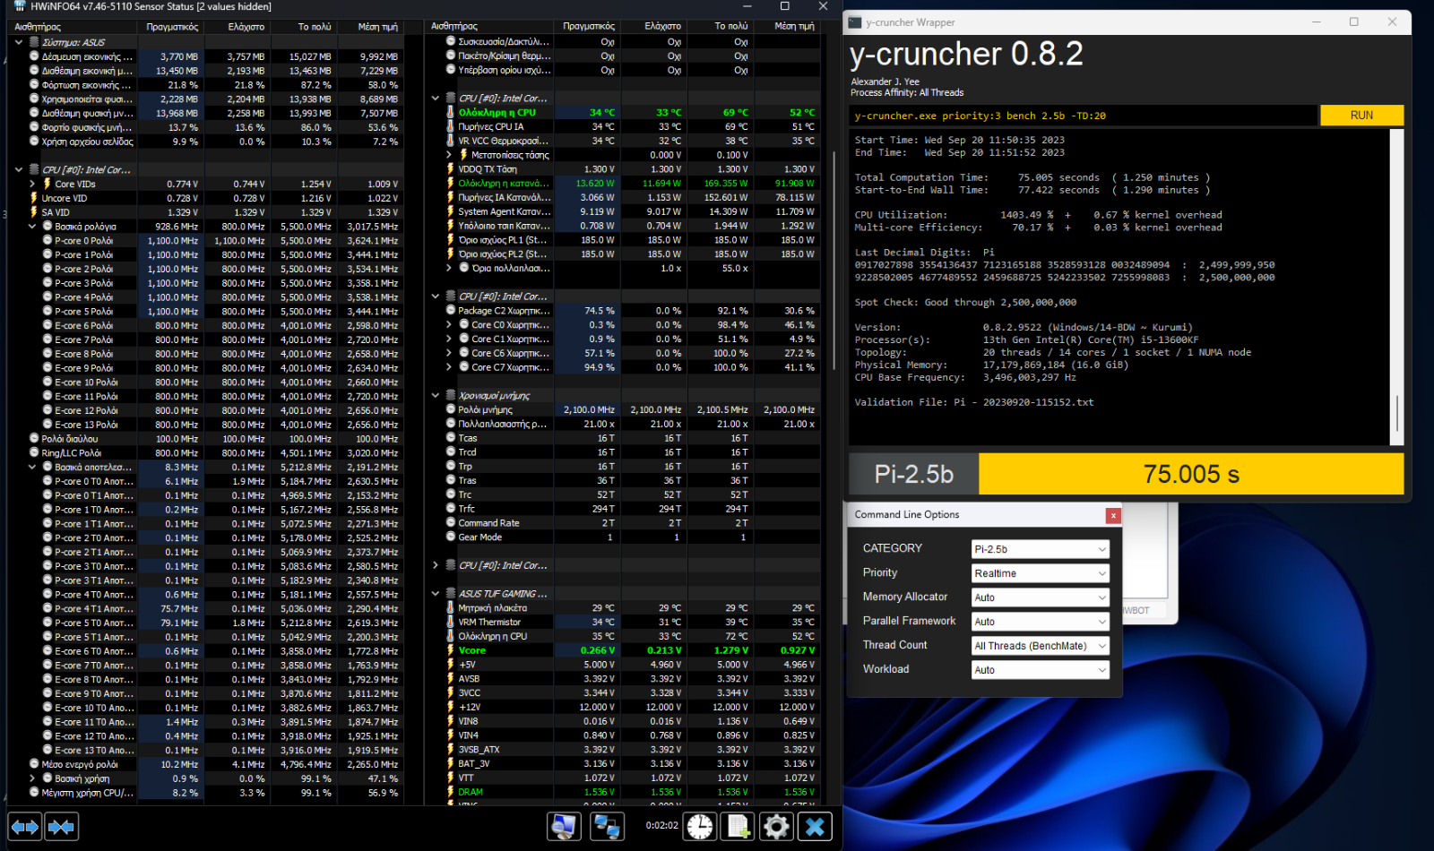Click the lightning icon beside BAT_3V

(x=451, y=763)
